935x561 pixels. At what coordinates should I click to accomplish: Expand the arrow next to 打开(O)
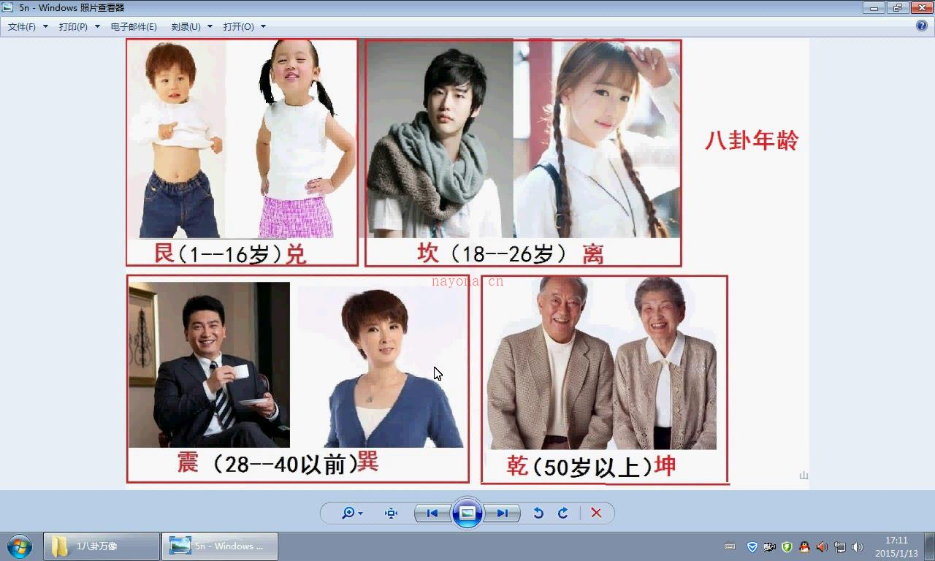[x=263, y=26]
